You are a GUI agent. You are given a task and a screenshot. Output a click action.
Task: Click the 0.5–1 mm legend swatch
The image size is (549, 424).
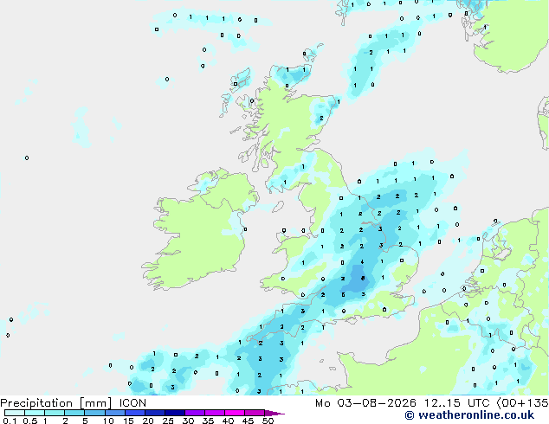point(35,413)
